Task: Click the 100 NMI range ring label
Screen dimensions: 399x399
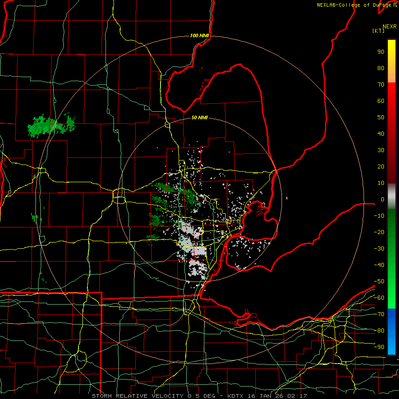Action: (199, 35)
